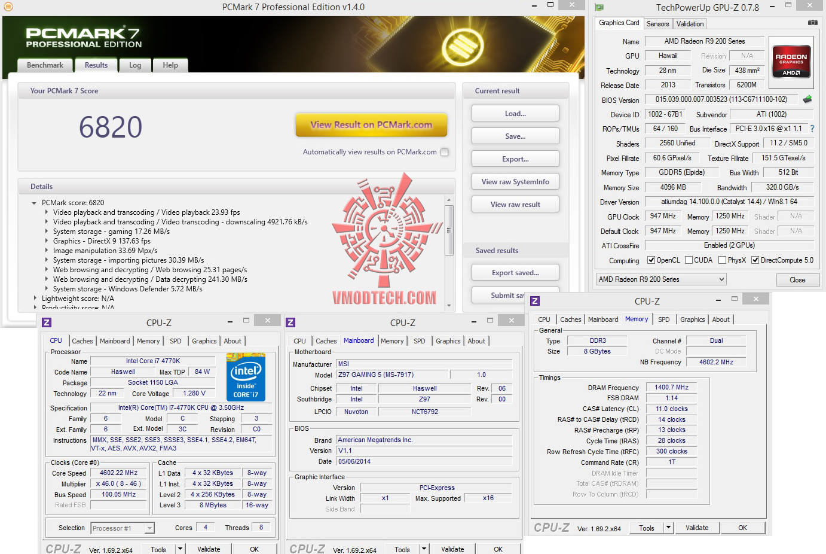Disable DirectCompute 5.0 in GPU-Z
Image resolution: width=826 pixels, height=554 pixels.
[754, 260]
